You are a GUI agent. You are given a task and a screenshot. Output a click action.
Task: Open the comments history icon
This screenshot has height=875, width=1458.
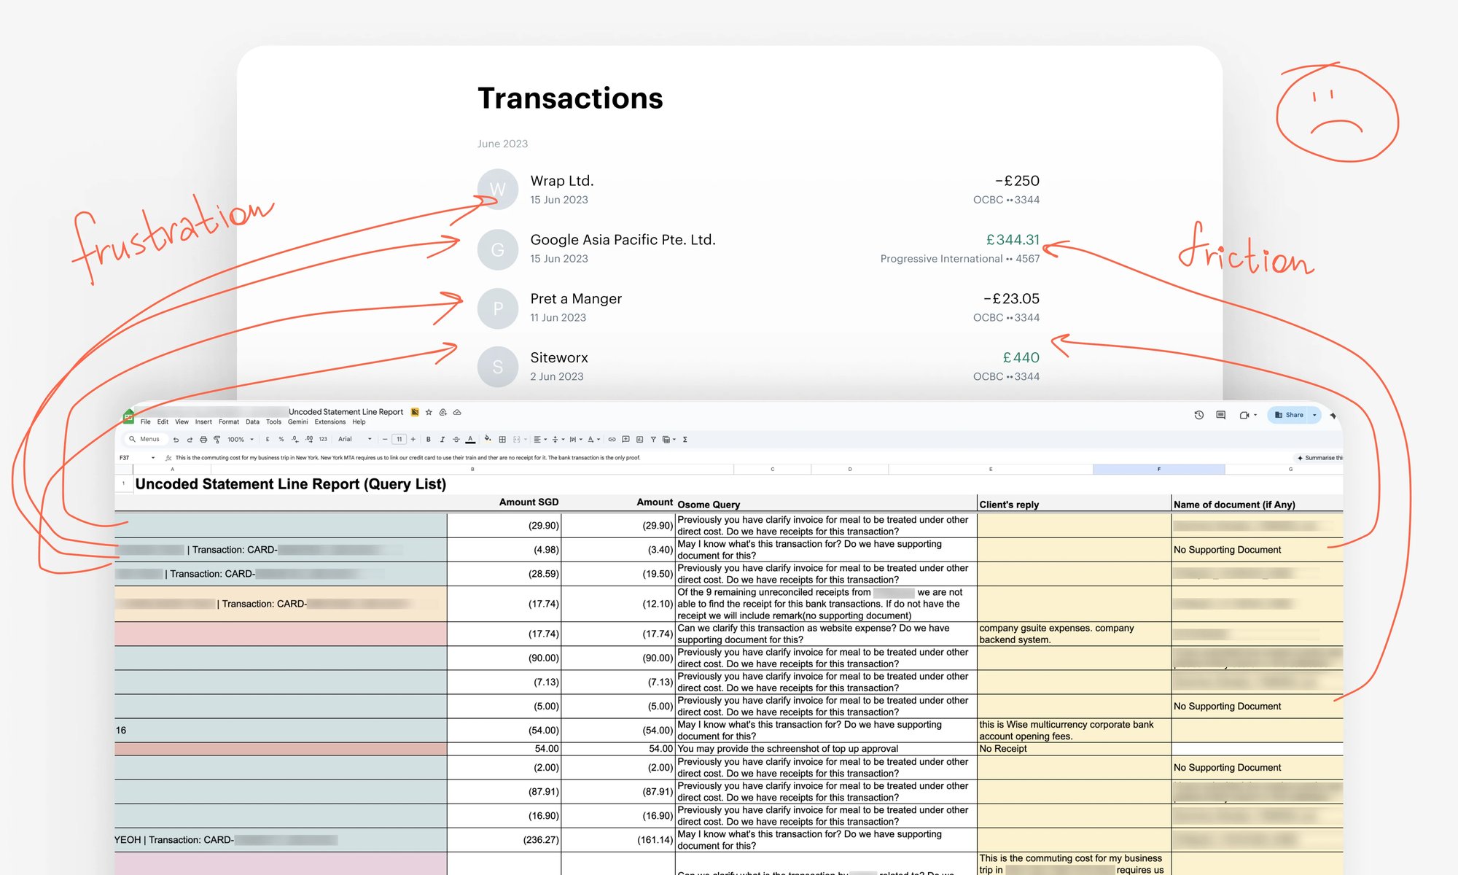click(x=1221, y=415)
